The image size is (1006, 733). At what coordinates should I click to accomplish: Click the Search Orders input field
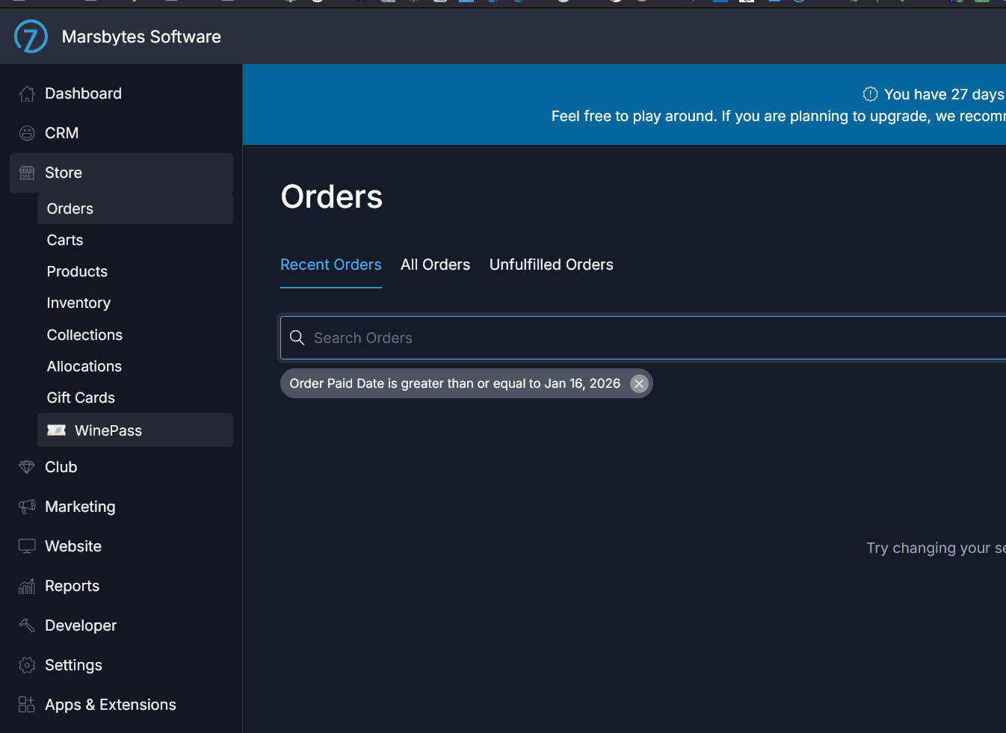point(643,338)
